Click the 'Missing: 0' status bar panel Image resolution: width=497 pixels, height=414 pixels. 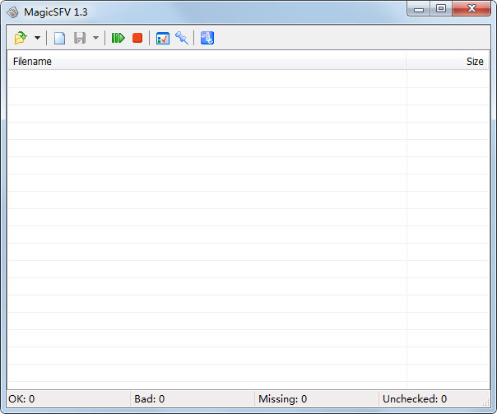coord(315,399)
